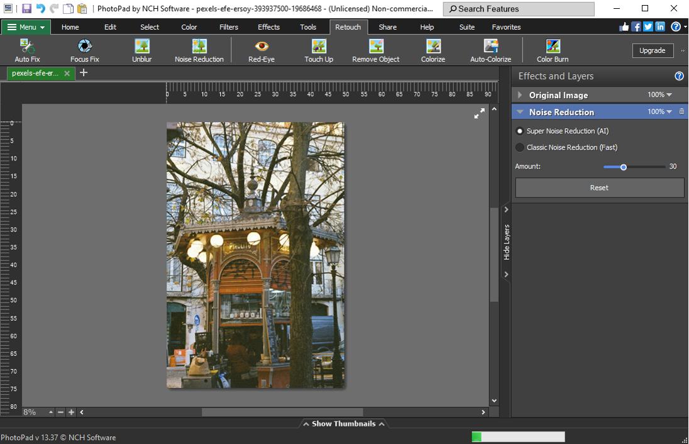Select the Remove Object tool
Screen dimensions: 689x444
pos(375,50)
